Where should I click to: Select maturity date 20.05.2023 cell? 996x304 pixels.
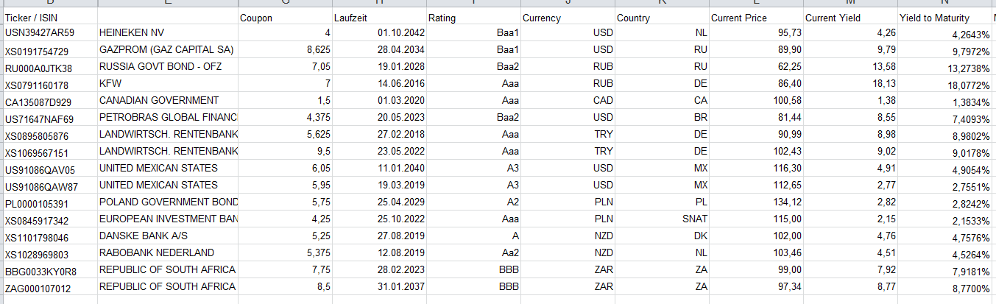[378, 118]
